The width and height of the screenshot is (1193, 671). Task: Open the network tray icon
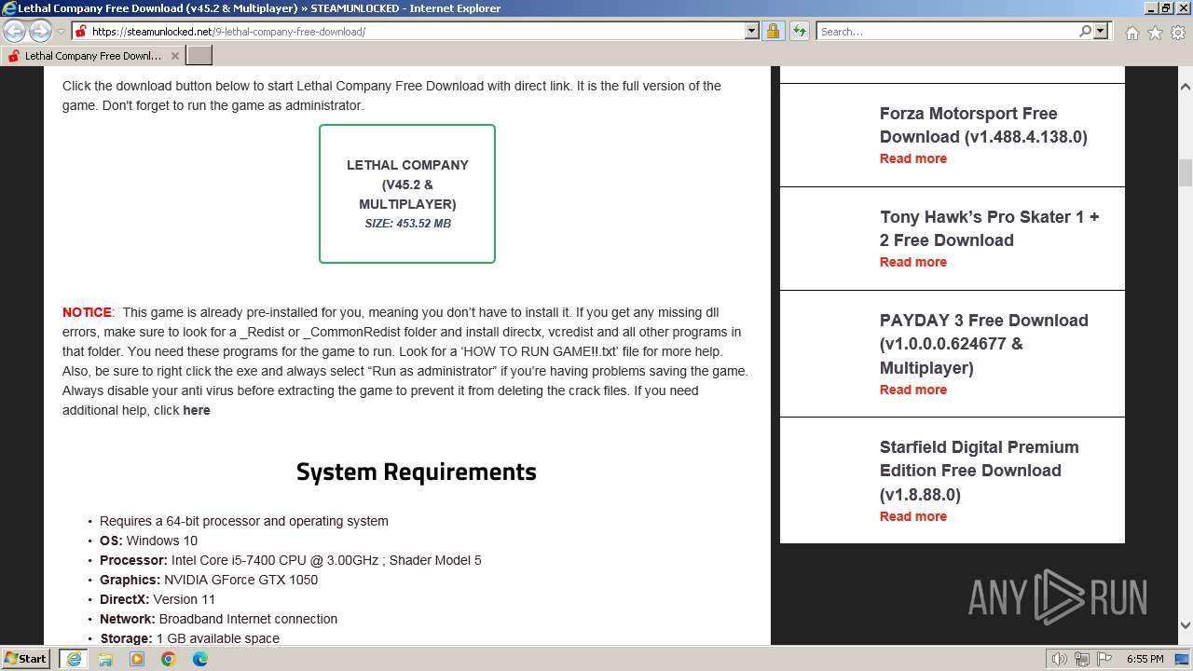point(1082,659)
